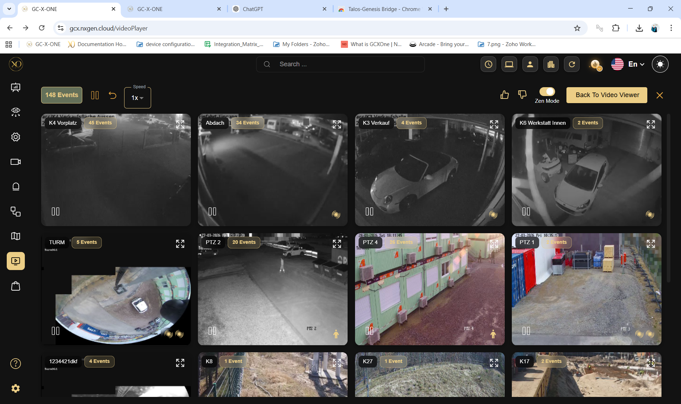This screenshot has height=404, width=681.
Task: Expand the K4 Vorplatz tile to fullscreen
Action: (x=180, y=124)
